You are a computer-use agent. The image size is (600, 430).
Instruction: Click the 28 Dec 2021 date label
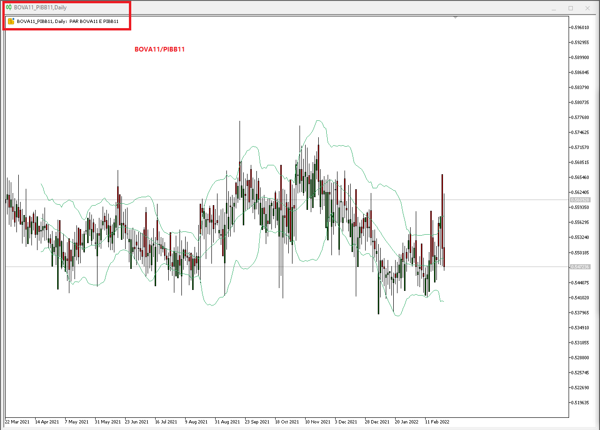click(377, 422)
